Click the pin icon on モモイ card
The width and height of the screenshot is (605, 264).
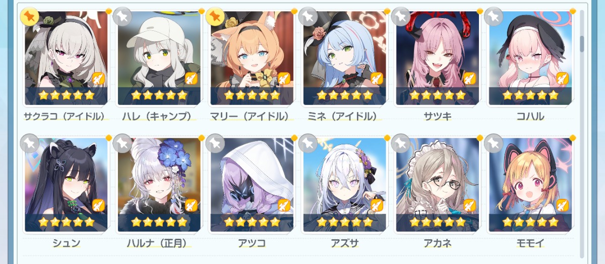(493, 143)
